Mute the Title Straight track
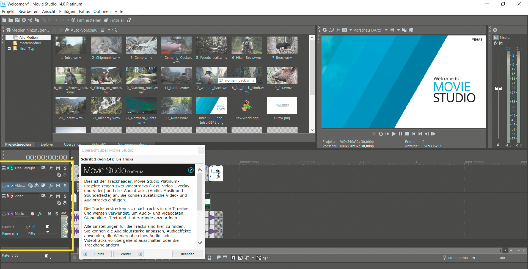The height and width of the screenshot is (269, 528). (58, 168)
